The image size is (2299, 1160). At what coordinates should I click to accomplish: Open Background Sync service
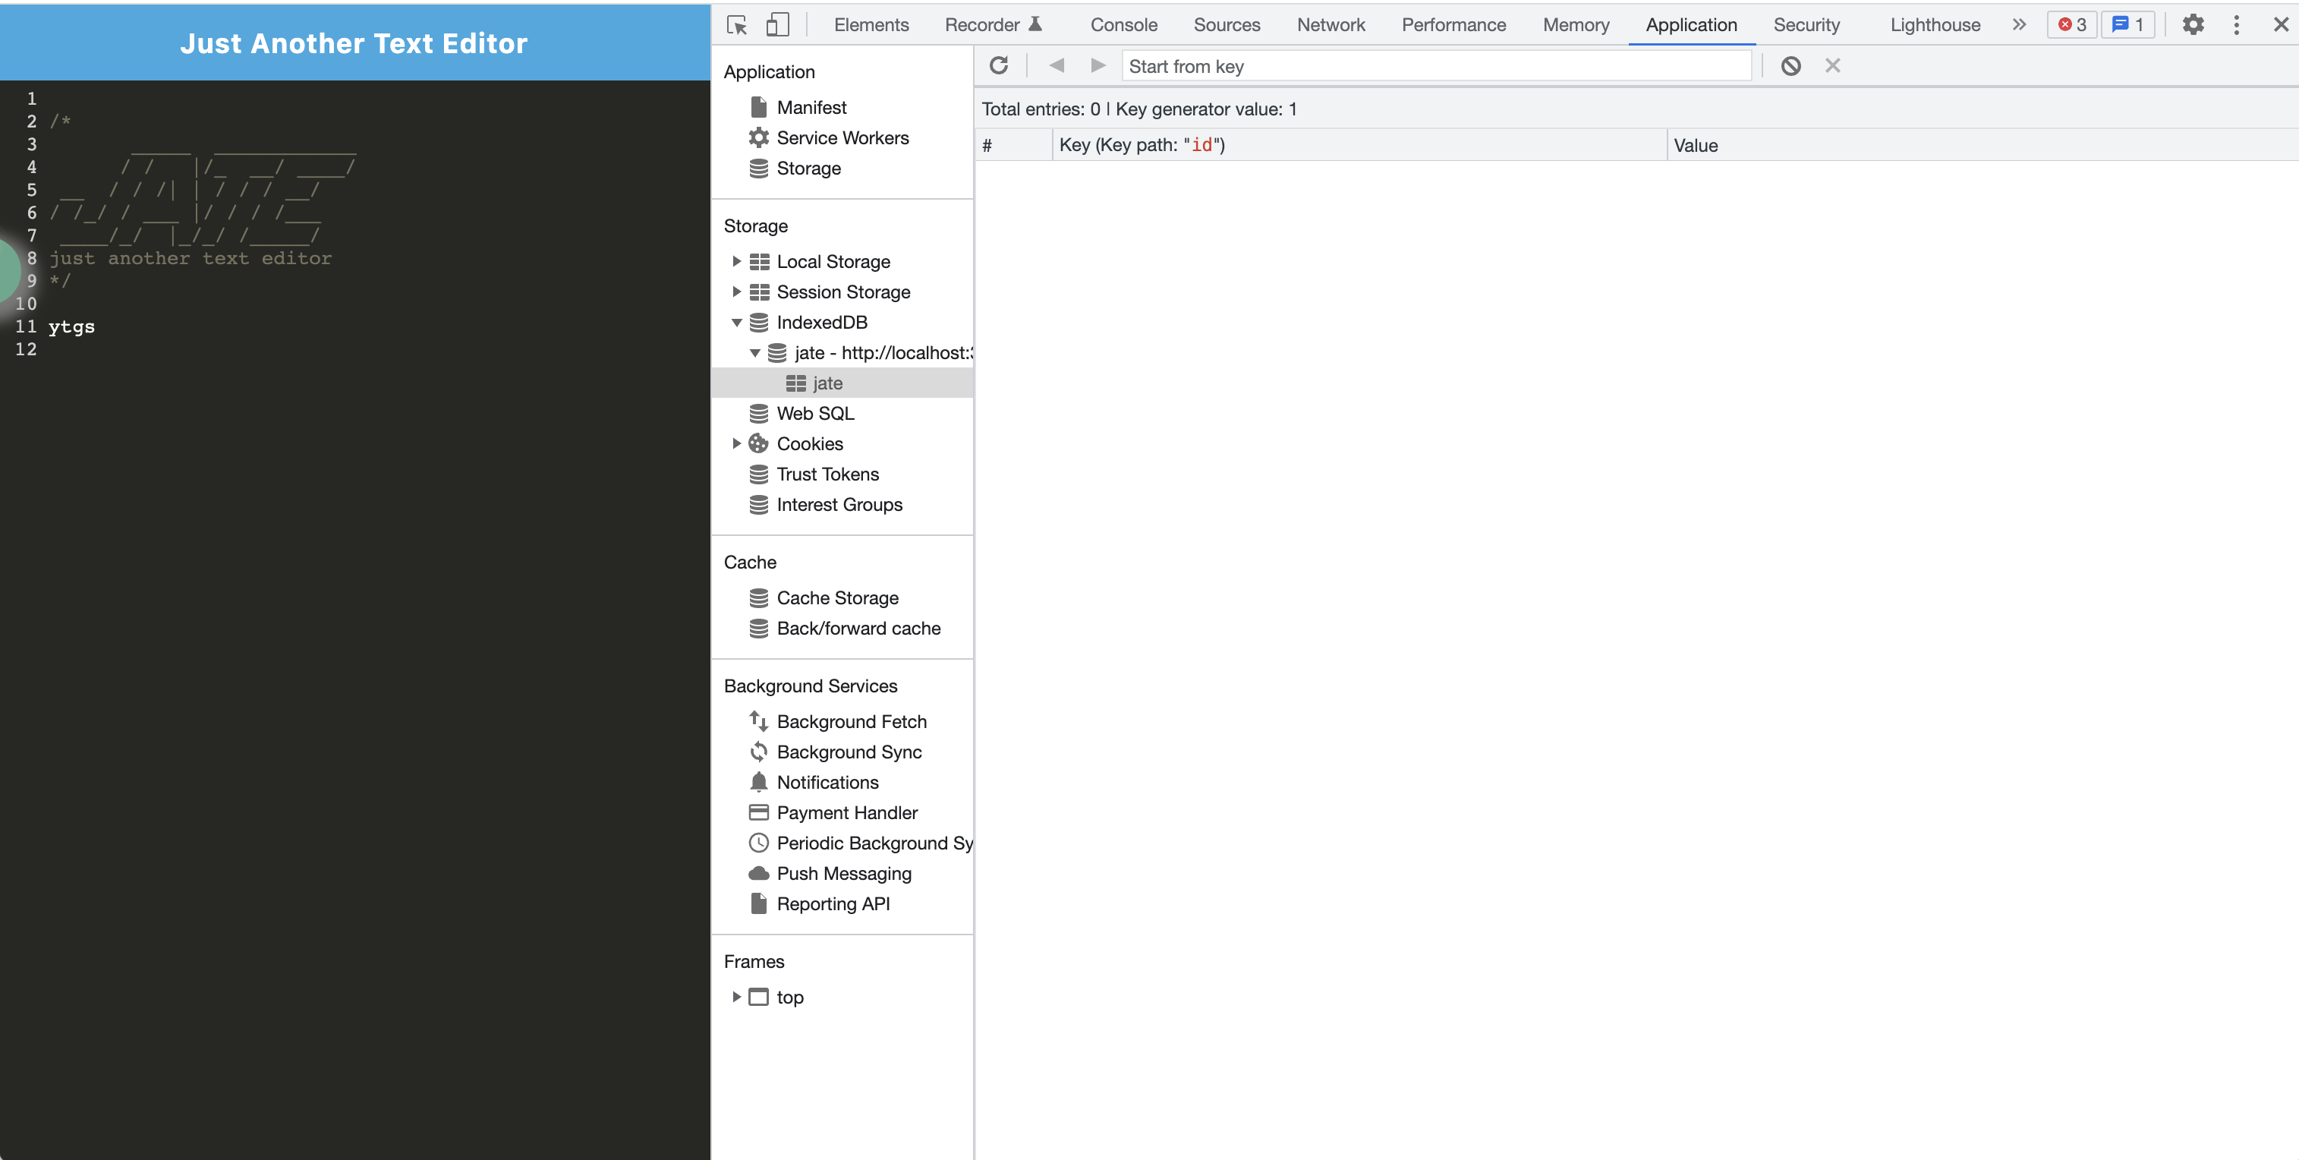pyautogui.click(x=849, y=751)
